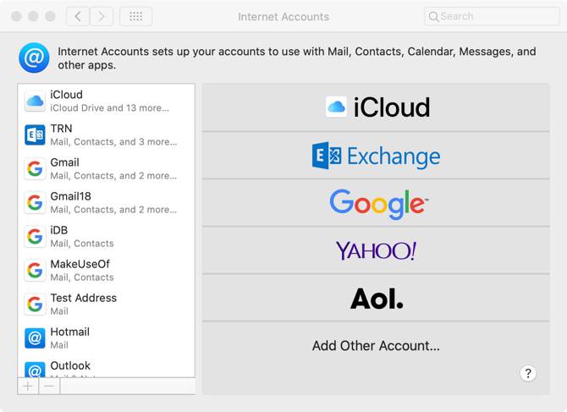Screen dimensions: 567x412
Task: Select the iDB account name
Action: (59, 230)
